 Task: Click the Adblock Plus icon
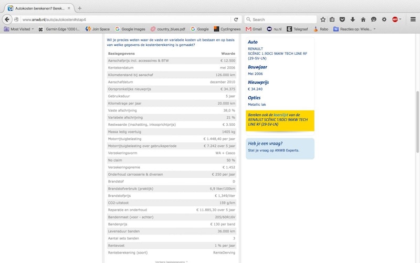[395, 19]
